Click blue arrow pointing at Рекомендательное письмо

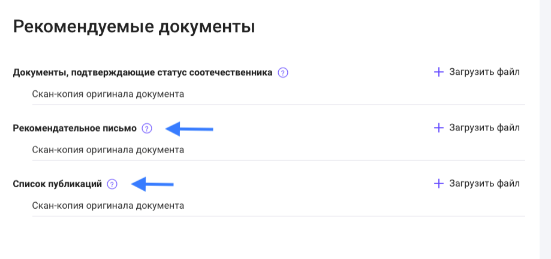pyautogui.click(x=189, y=128)
